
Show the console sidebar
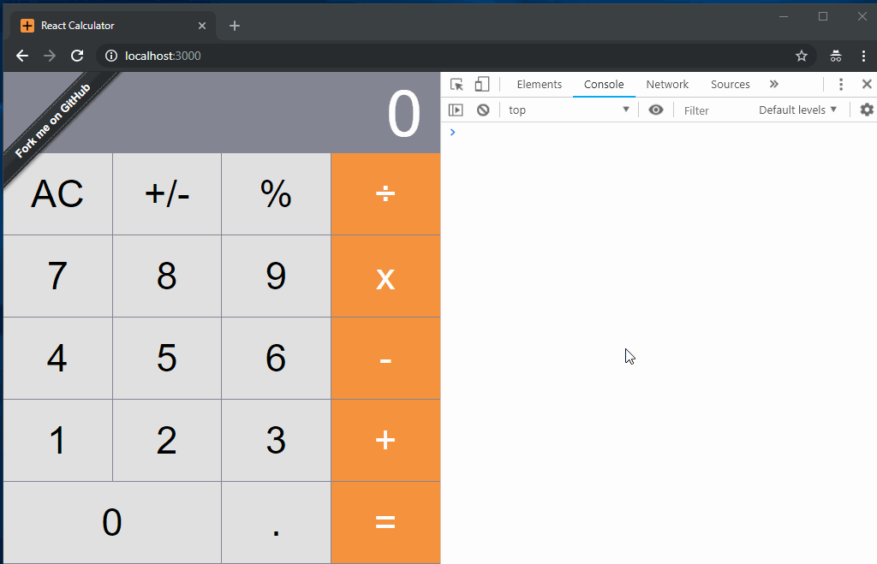click(x=456, y=110)
